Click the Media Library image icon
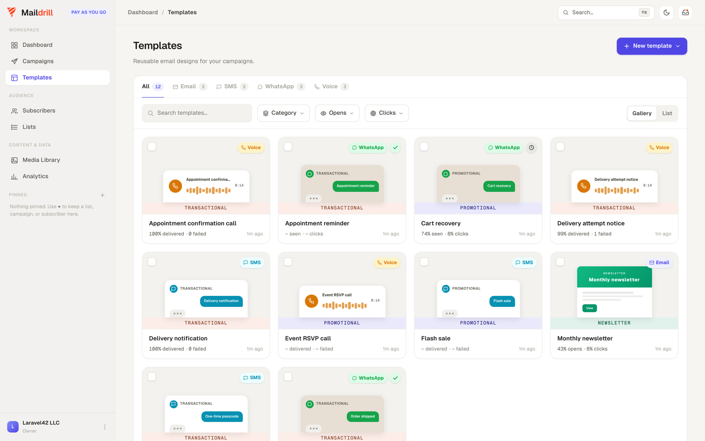This screenshot has width=705, height=441. click(15, 160)
